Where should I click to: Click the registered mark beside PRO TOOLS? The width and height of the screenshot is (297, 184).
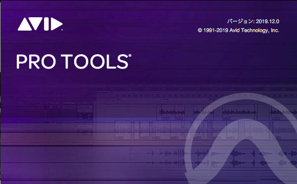(x=130, y=56)
